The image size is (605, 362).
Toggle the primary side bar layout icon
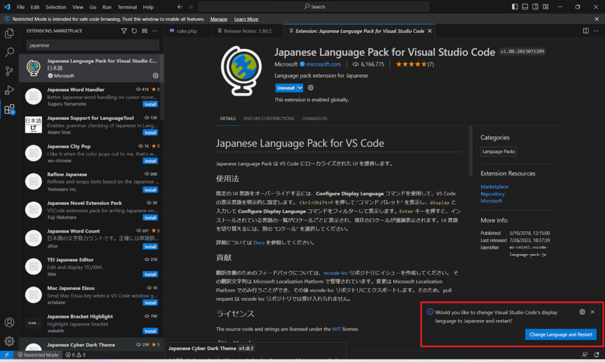[515, 6]
